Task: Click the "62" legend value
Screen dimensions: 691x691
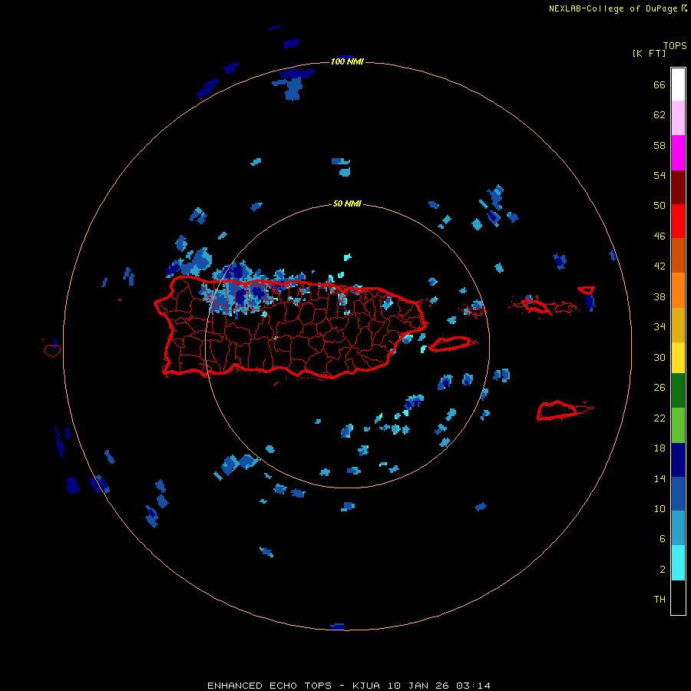Action: coord(660,114)
